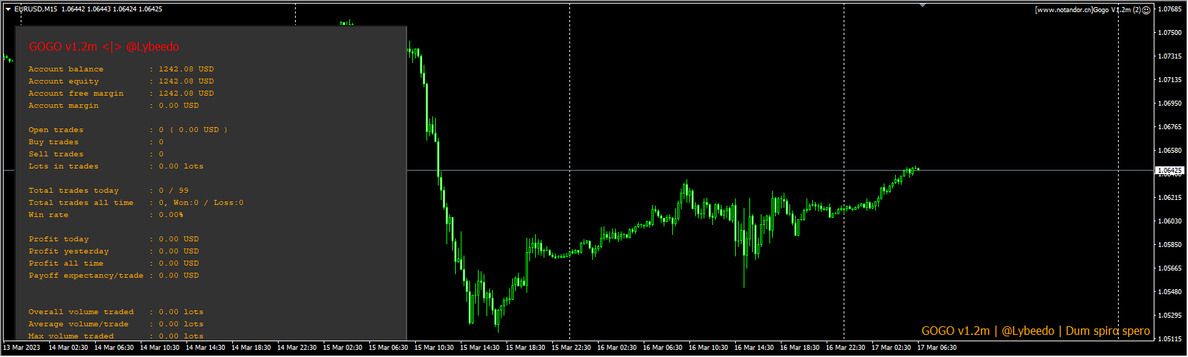The image size is (1188, 357).
Task: Select the 'Profit yesterday' row label
Action: click(69, 251)
